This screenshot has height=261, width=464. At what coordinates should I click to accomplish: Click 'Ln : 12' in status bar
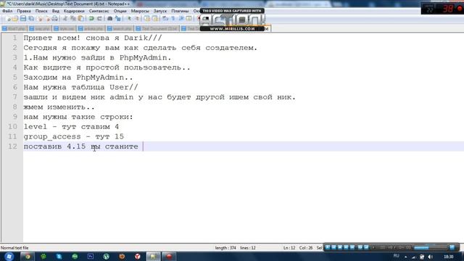289,248
